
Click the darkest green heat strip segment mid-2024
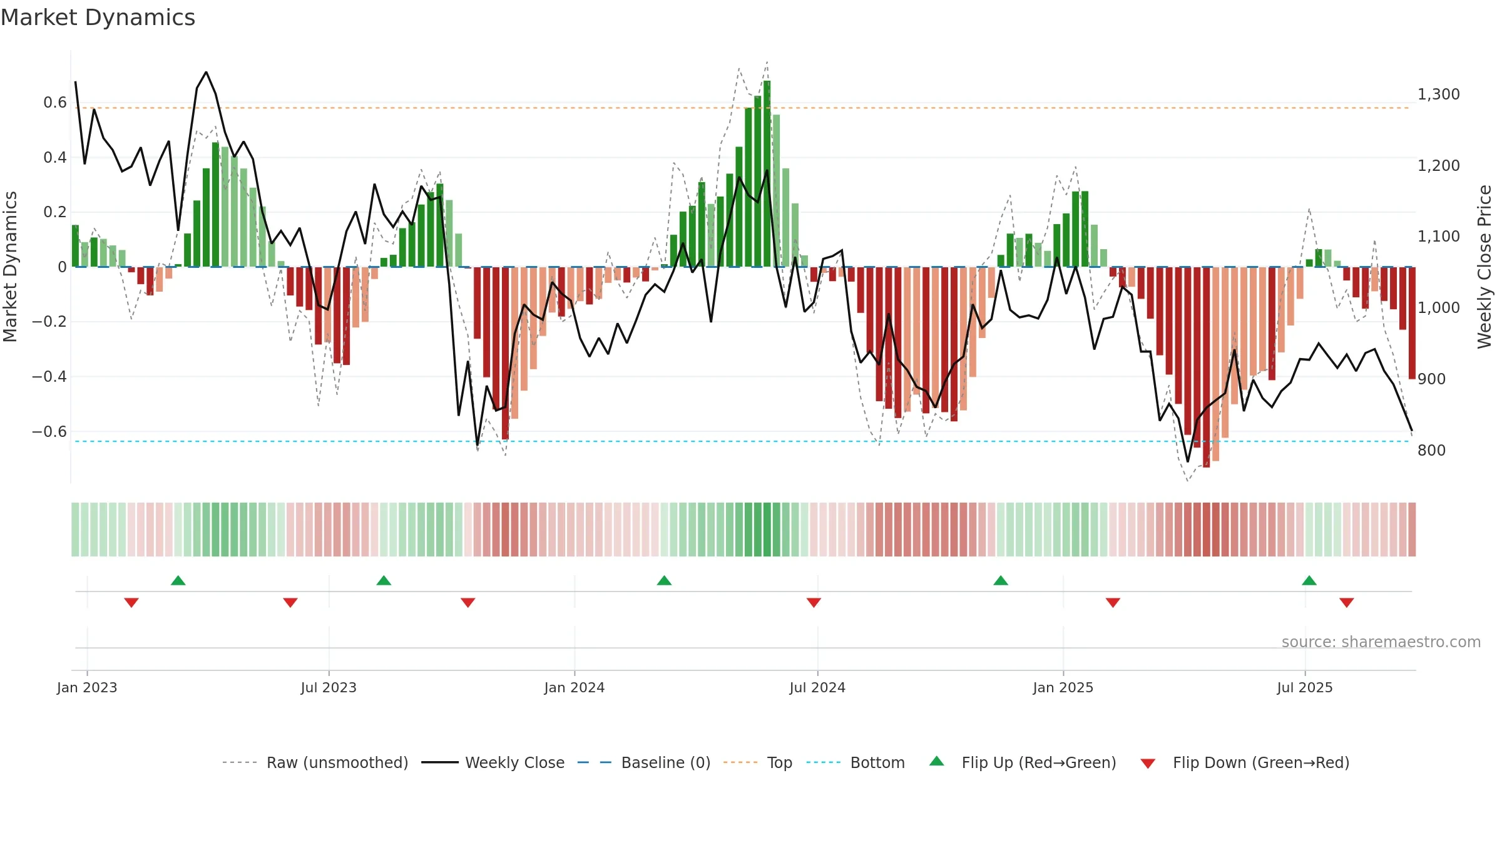click(x=767, y=530)
